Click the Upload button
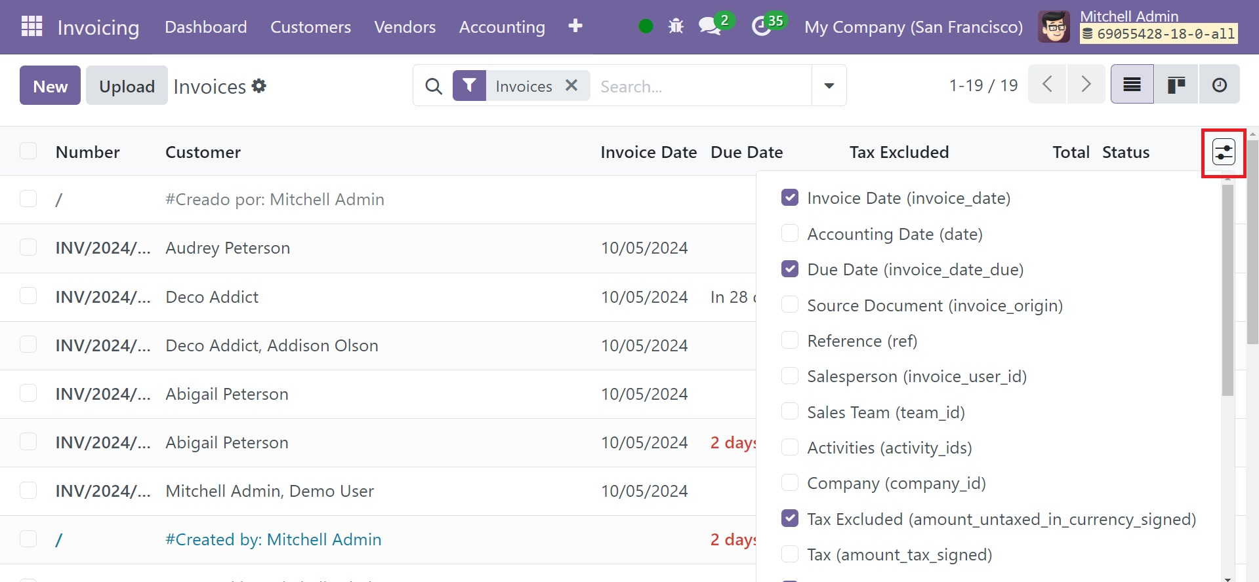Screen dimensions: 1259x582 coord(127,86)
